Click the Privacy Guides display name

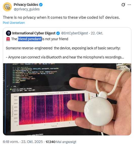coord(26,5)
